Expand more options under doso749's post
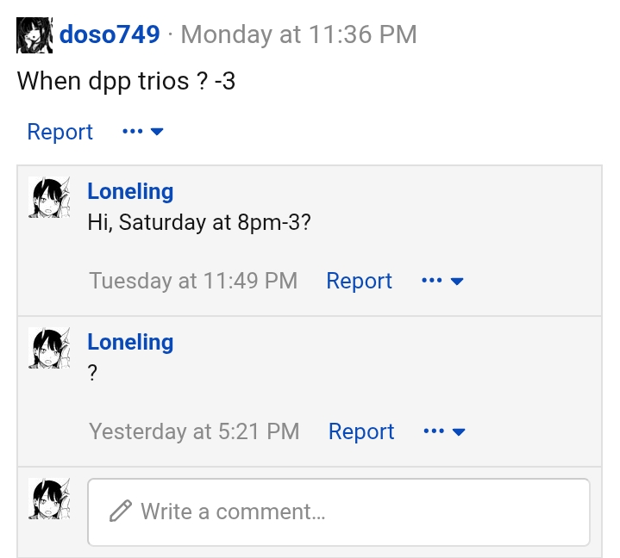The height and width of the screenshot is (558, 620). pos(143,132)
